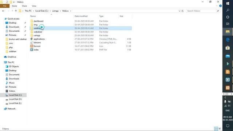This screenshot has height=131, width=233.
Task: Open recent locations dropdown
Action: (12, 11)
